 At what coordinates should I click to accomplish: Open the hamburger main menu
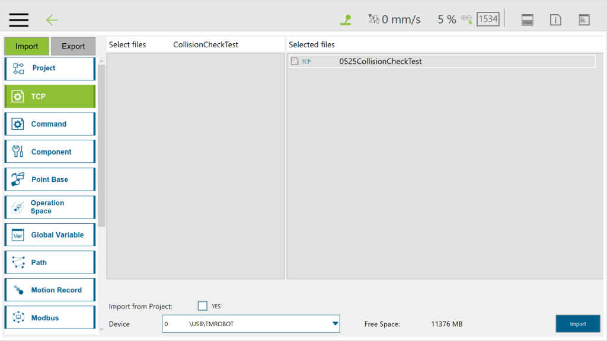19,20
